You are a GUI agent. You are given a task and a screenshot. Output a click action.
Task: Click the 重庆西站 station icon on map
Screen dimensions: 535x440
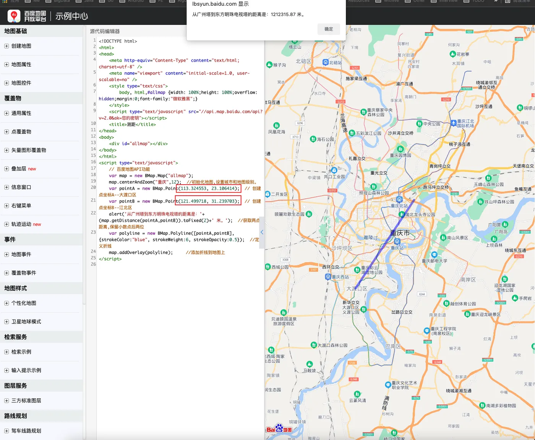[x=328, y=276]
